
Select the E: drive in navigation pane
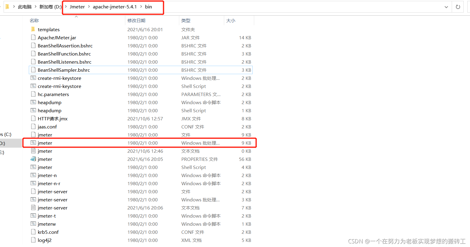click(x=2, y=152)
